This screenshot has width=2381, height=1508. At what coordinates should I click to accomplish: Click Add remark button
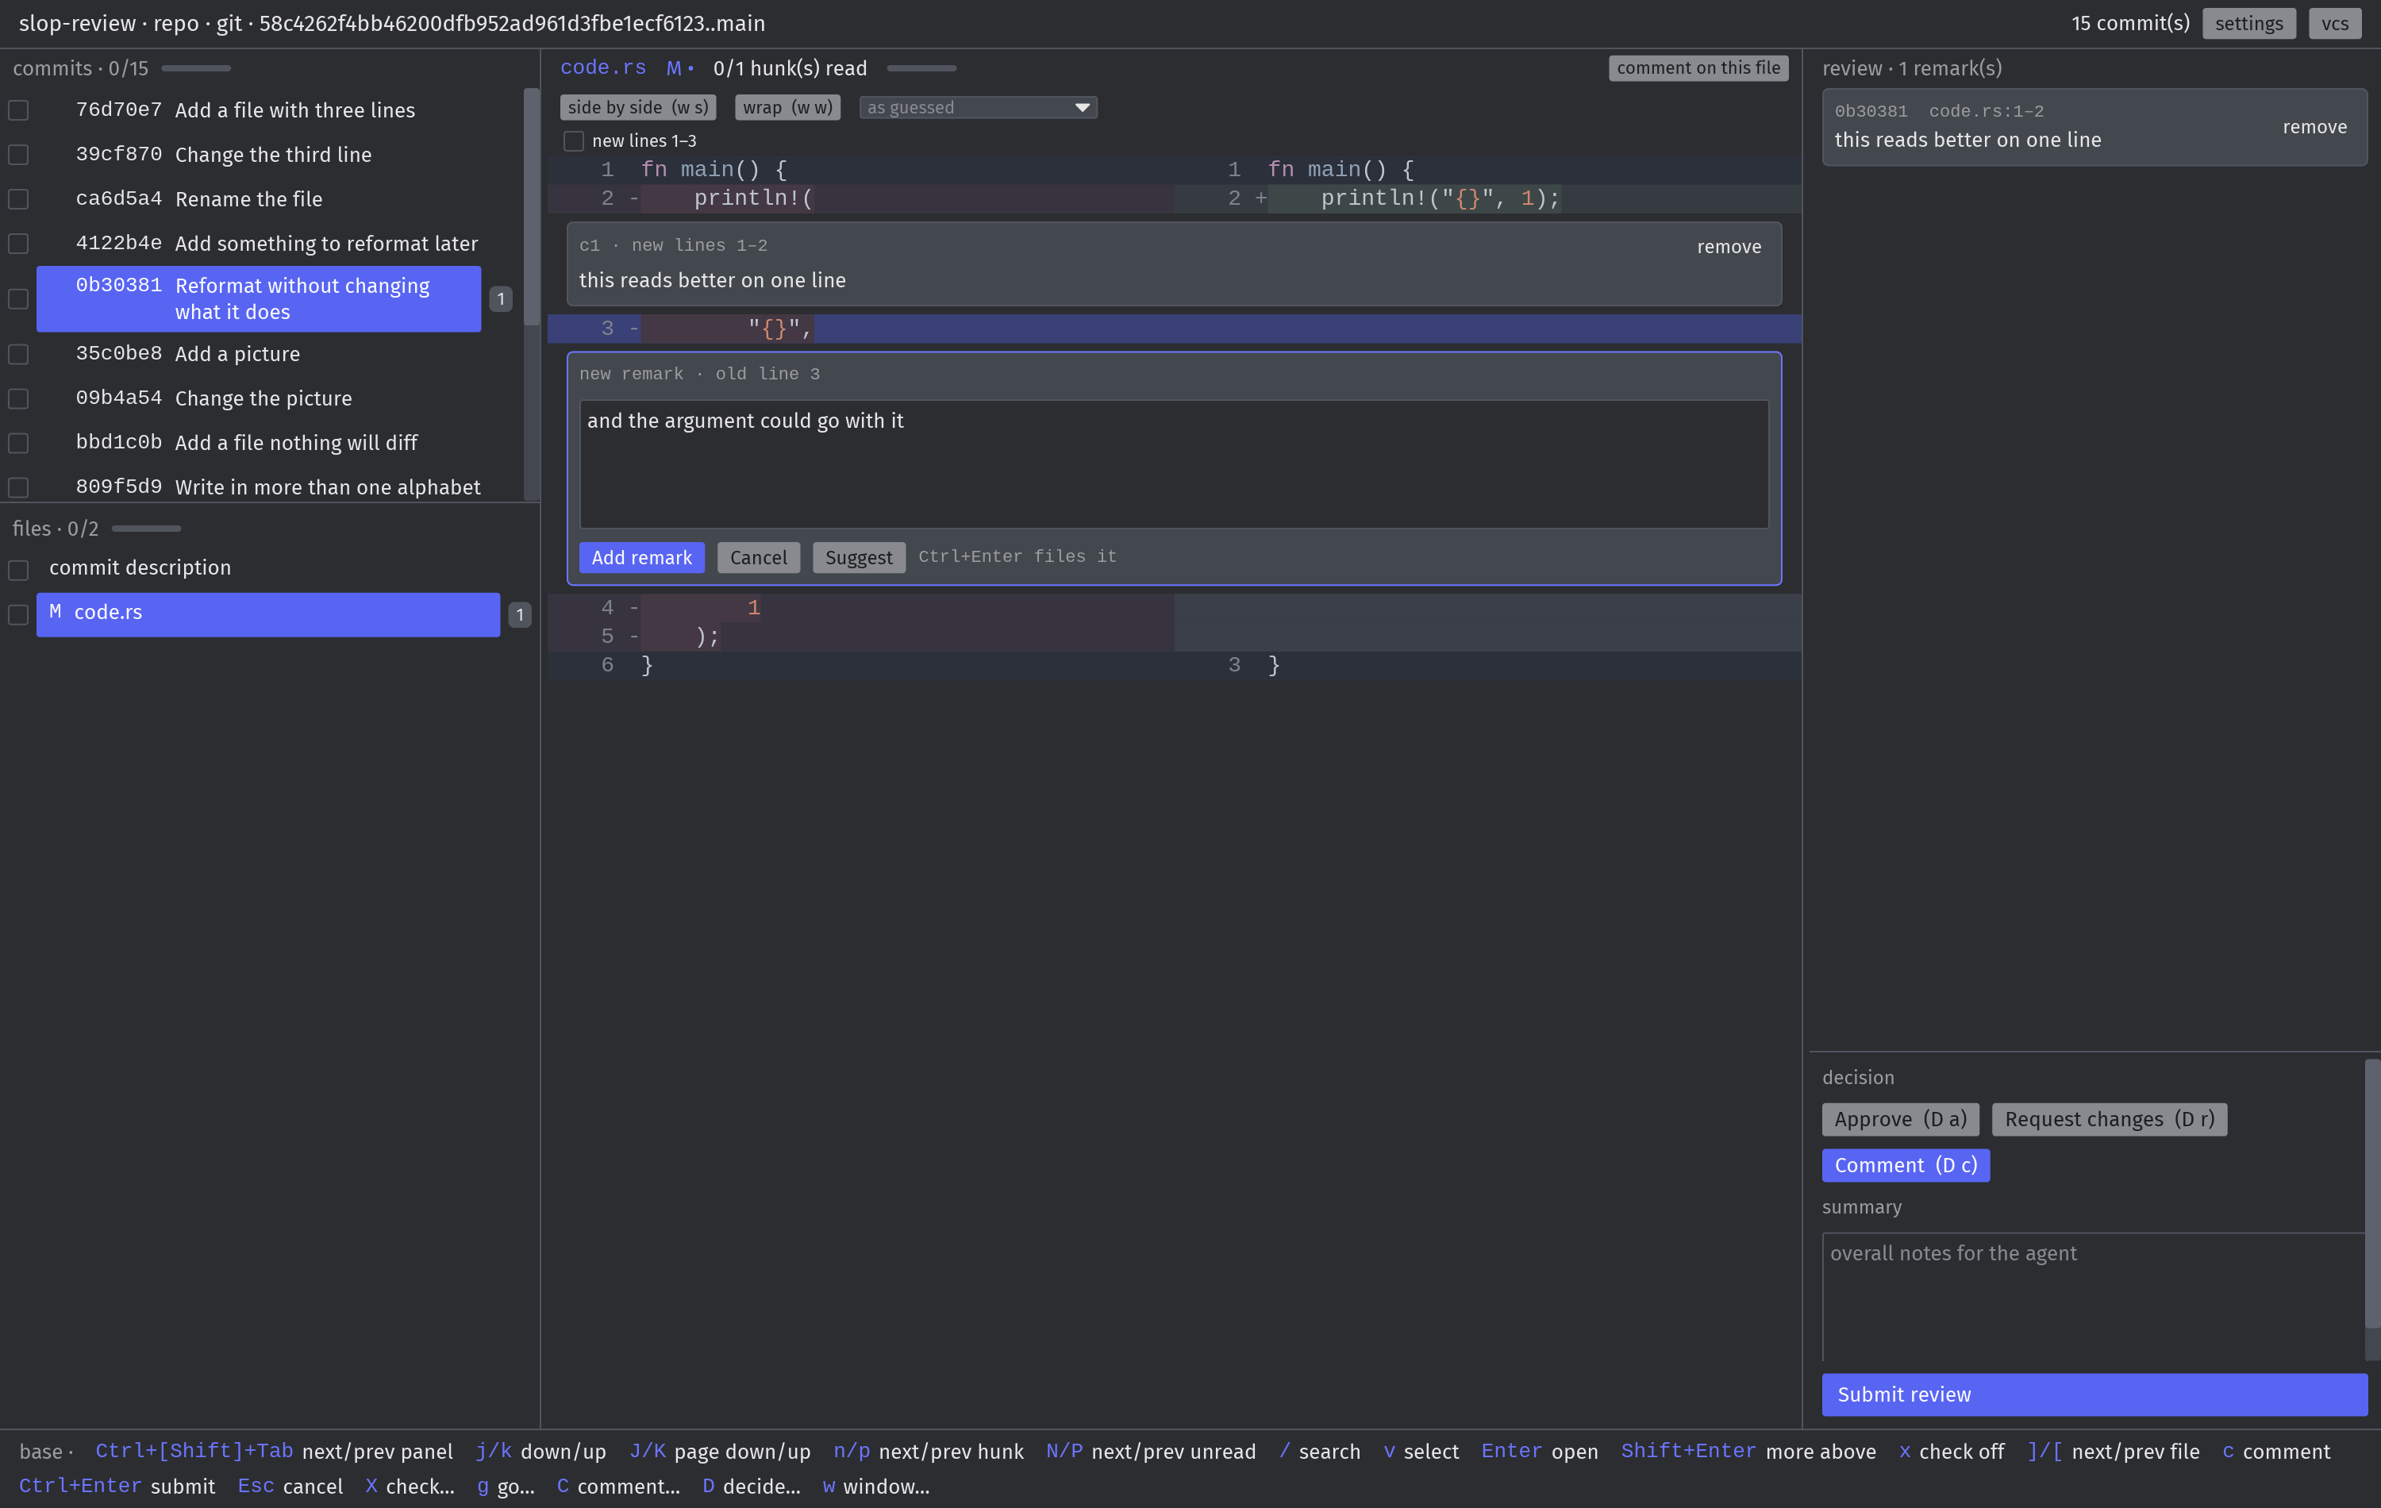[642, 558]
